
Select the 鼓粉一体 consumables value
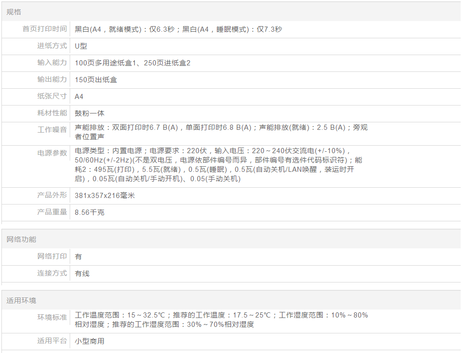click(90, 113)
